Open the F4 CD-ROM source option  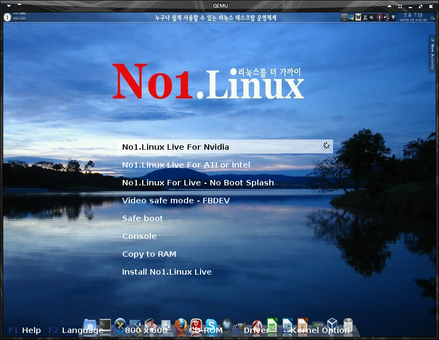point(199,330)
